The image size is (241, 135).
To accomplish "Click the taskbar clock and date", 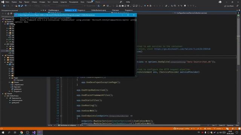I will pyautogui.click(x=230, y=132).
